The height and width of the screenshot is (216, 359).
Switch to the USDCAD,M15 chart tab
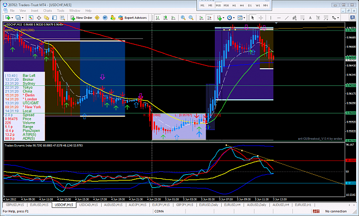coord(88,205)
